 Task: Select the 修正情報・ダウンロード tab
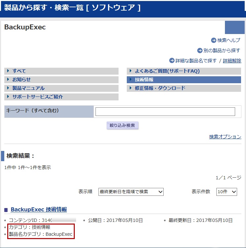pos(184,88)
